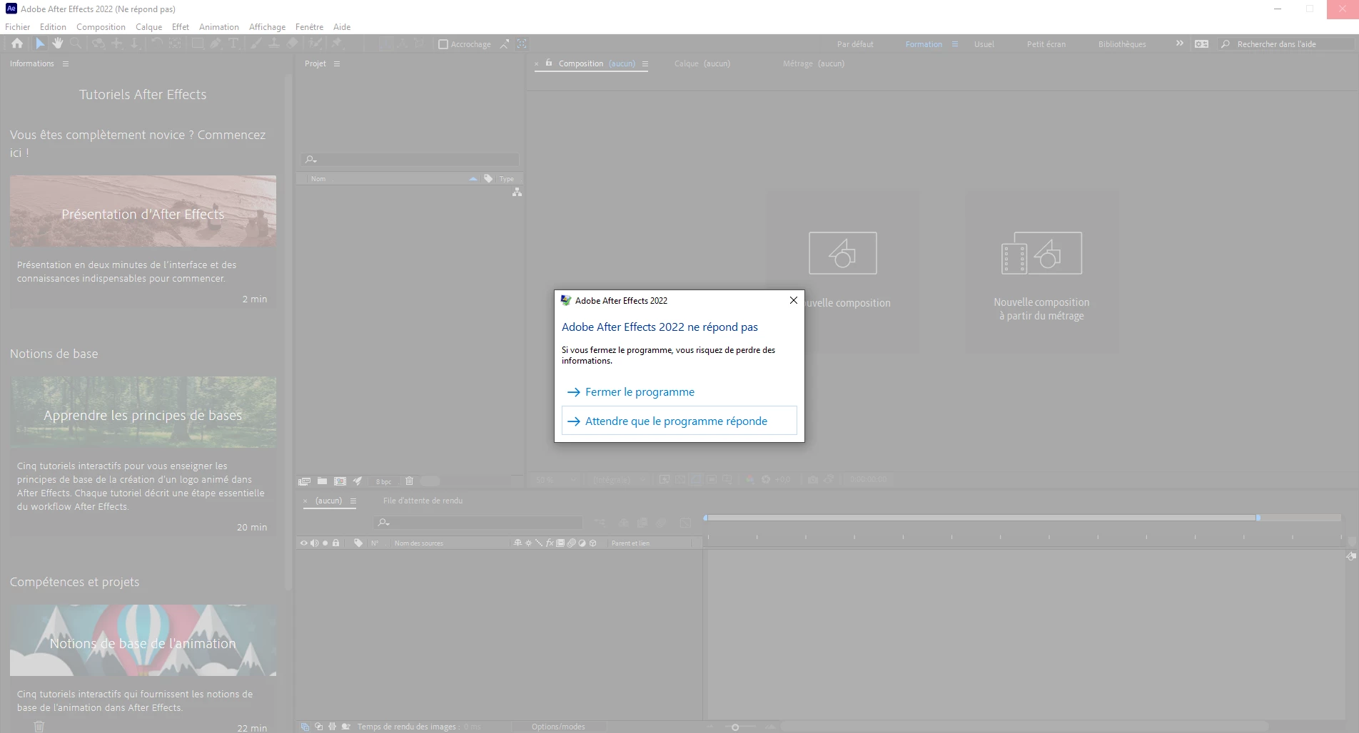Toggle the solo dot column in timeline
1359x733 pixels.
tap(325, 543)
